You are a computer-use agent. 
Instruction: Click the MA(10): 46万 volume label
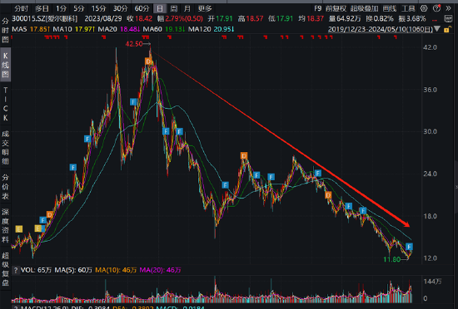pyautogui.click(x=116, y=270)
